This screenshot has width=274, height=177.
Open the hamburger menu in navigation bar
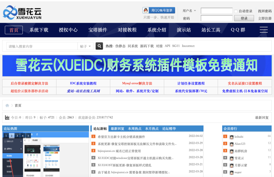click(264, 30)
